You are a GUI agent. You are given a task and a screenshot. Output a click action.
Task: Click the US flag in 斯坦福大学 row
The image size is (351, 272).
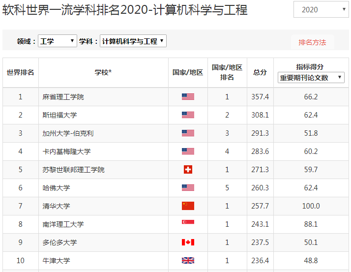click(188, 115)
